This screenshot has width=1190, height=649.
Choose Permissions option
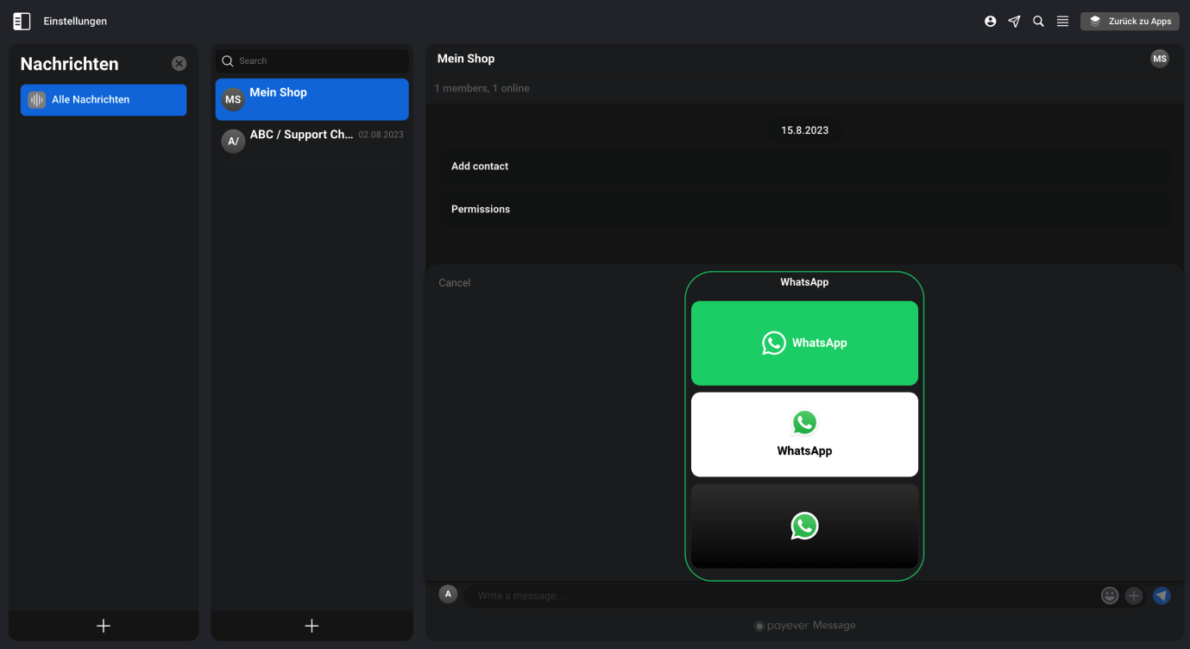click(805, 210)
